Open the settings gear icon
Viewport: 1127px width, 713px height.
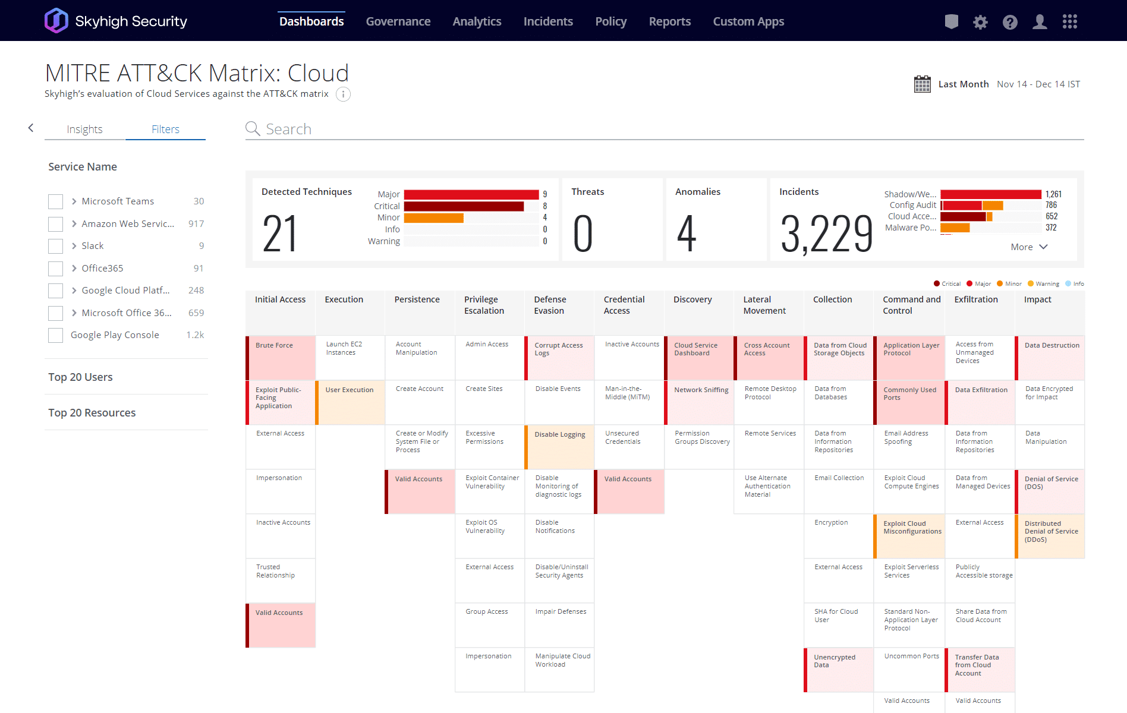coord(980,22)
